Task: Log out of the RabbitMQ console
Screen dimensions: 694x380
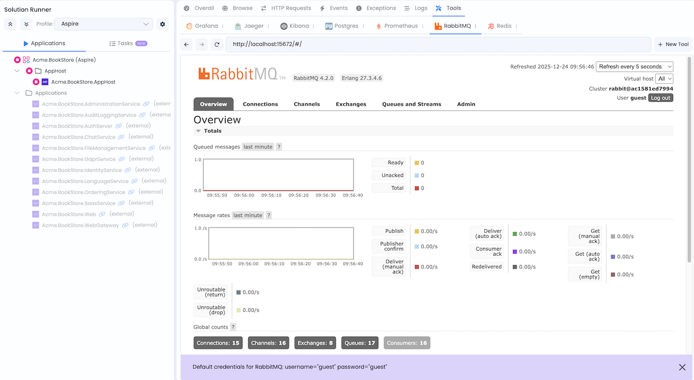Action: [660, 98]
